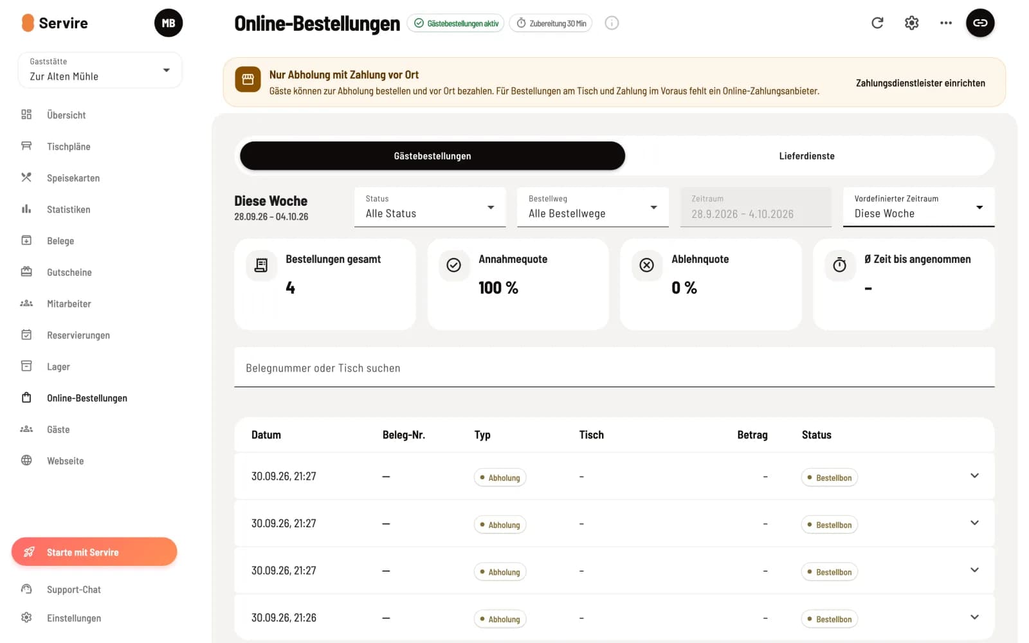This screenshot has width=1029, height=643.
Task: Click the disabled Zeitraum date range field
Action: [756, 207]
